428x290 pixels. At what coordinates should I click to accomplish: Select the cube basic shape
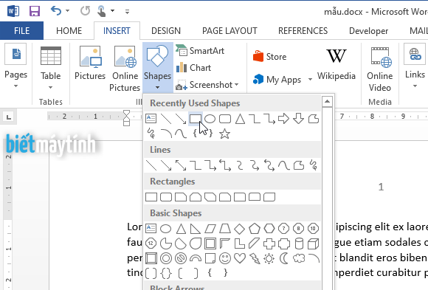coord(313,244)
